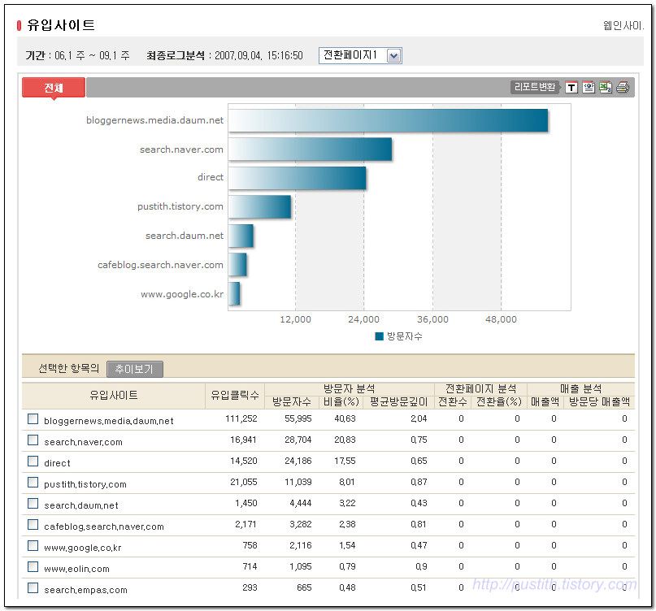
Task: Export report as text with the T icon
Action: [571, 88]
